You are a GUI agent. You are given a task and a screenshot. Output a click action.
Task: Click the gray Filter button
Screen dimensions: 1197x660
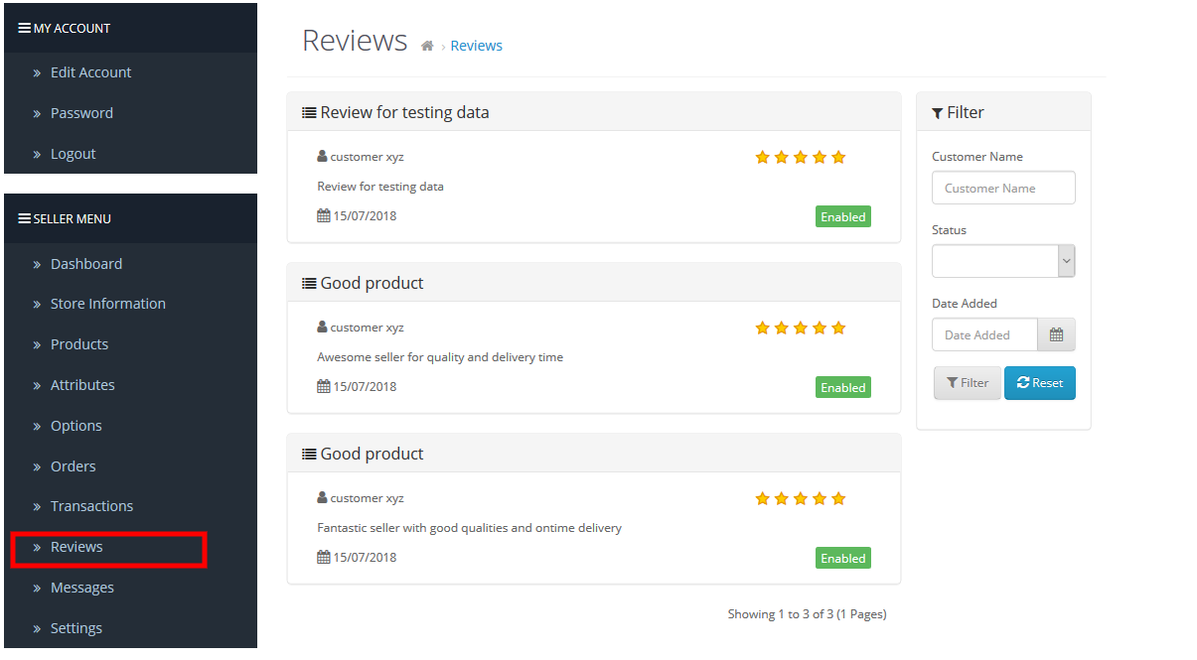coord(968,383)
